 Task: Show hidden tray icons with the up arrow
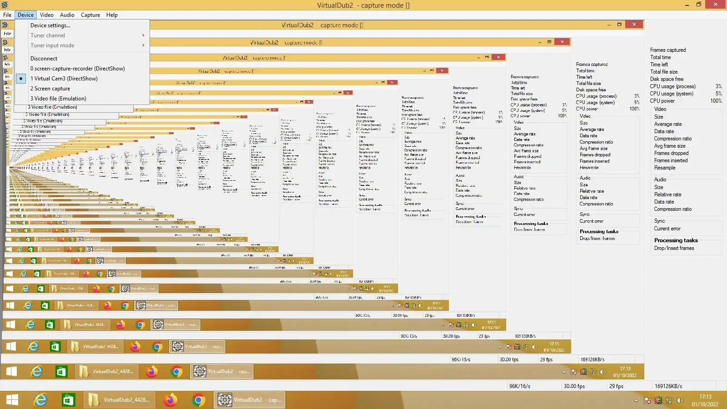tap(636, 400)
